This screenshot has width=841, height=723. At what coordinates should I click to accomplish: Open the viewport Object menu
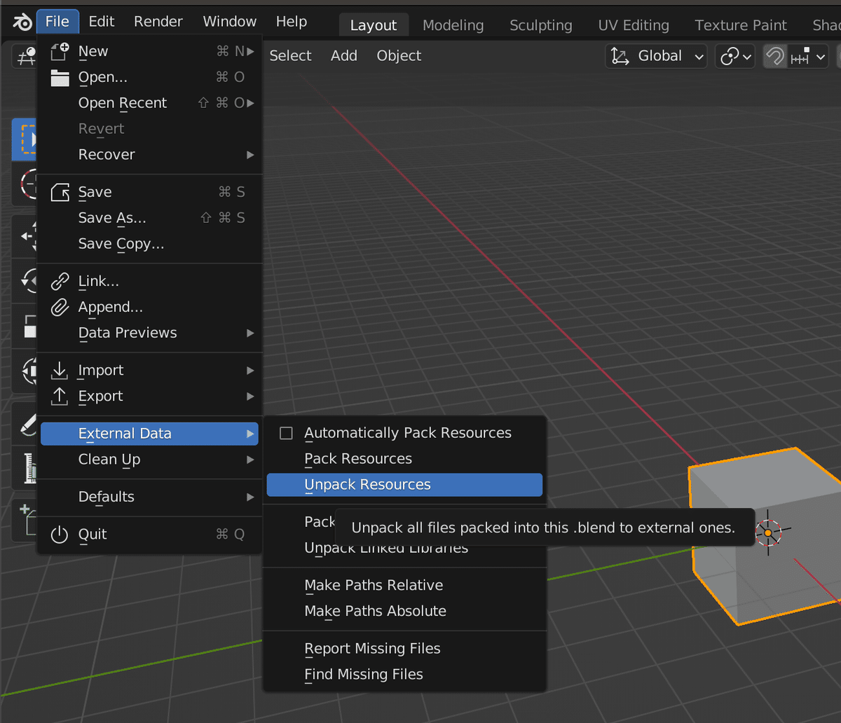(x=399, y=56)
